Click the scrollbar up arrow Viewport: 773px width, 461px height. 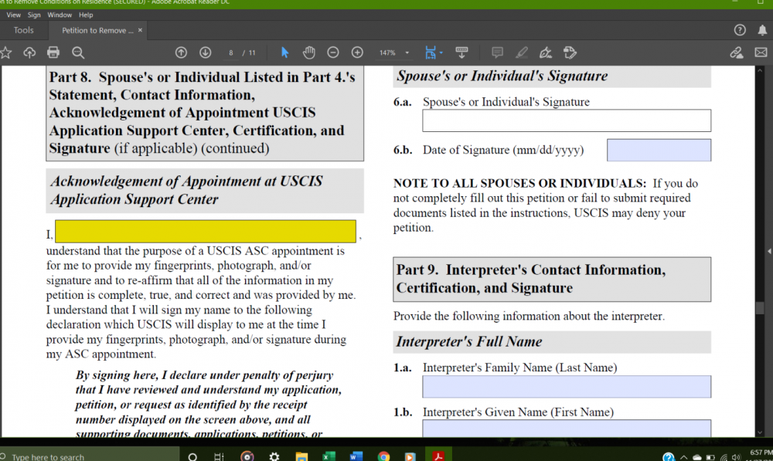point(760,70)
